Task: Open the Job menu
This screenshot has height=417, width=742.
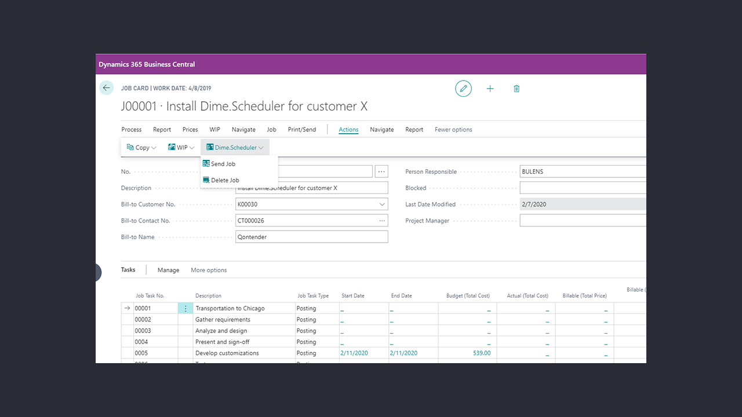Action: (x=271, y=130)
